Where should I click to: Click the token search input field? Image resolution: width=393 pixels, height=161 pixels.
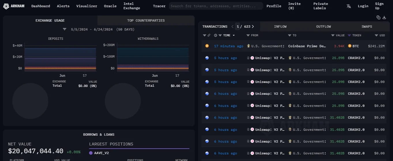216,6
